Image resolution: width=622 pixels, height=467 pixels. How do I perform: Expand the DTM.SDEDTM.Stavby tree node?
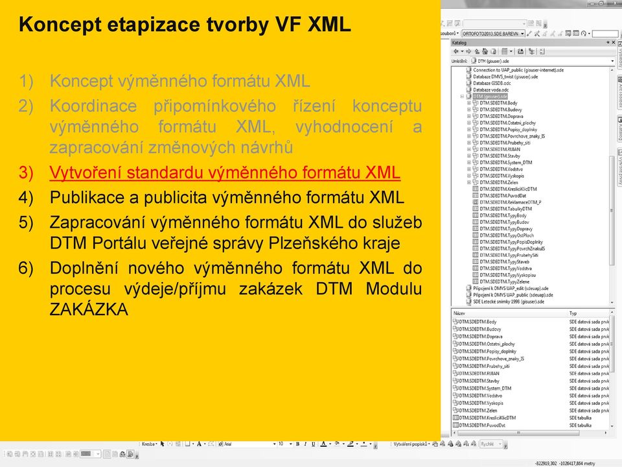pos(469,156)
